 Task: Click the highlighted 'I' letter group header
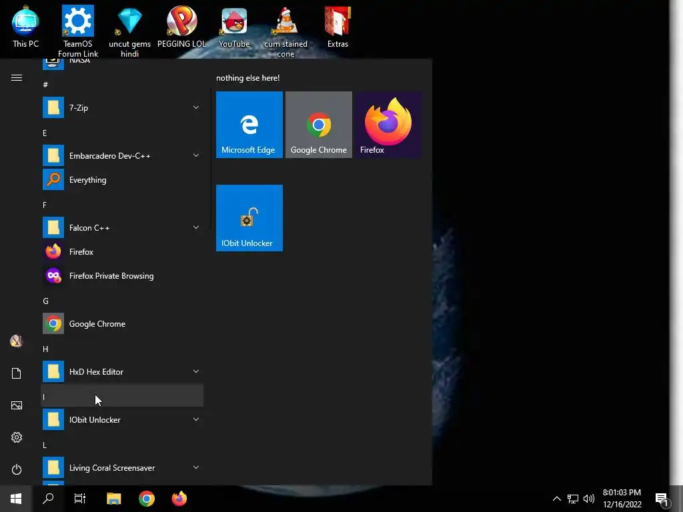[122, 397]
